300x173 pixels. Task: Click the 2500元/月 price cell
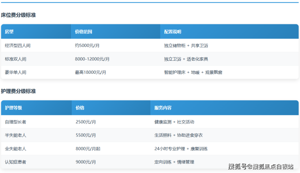coord(86,122)
